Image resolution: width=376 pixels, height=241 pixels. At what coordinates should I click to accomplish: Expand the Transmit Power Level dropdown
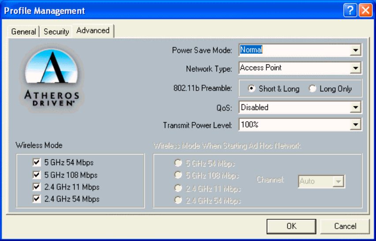point(355,124)
